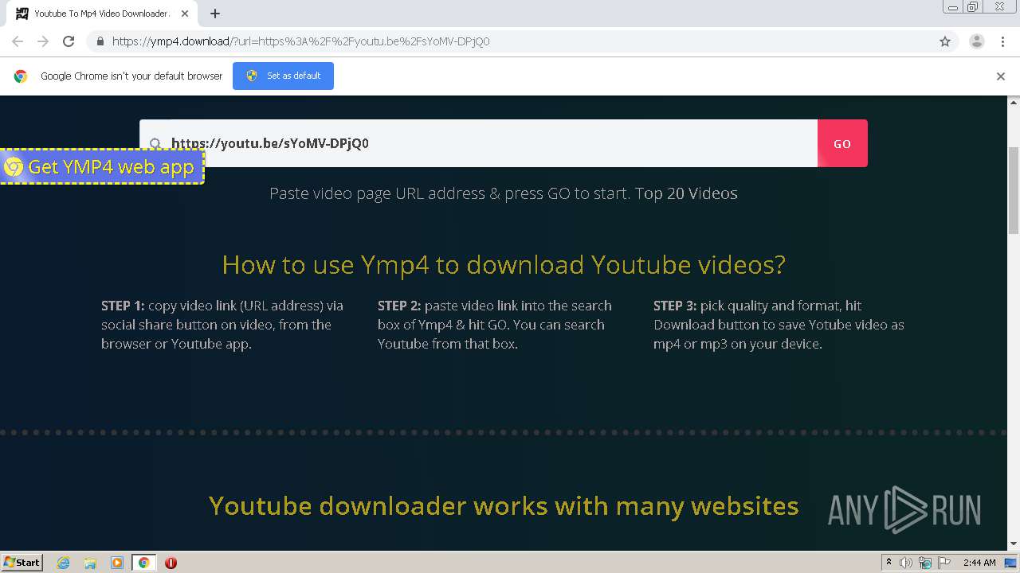Select Chrome taskbar icon
This screenshot has height=573, width=1020.
pyautogui.click(x=143, y=563)
